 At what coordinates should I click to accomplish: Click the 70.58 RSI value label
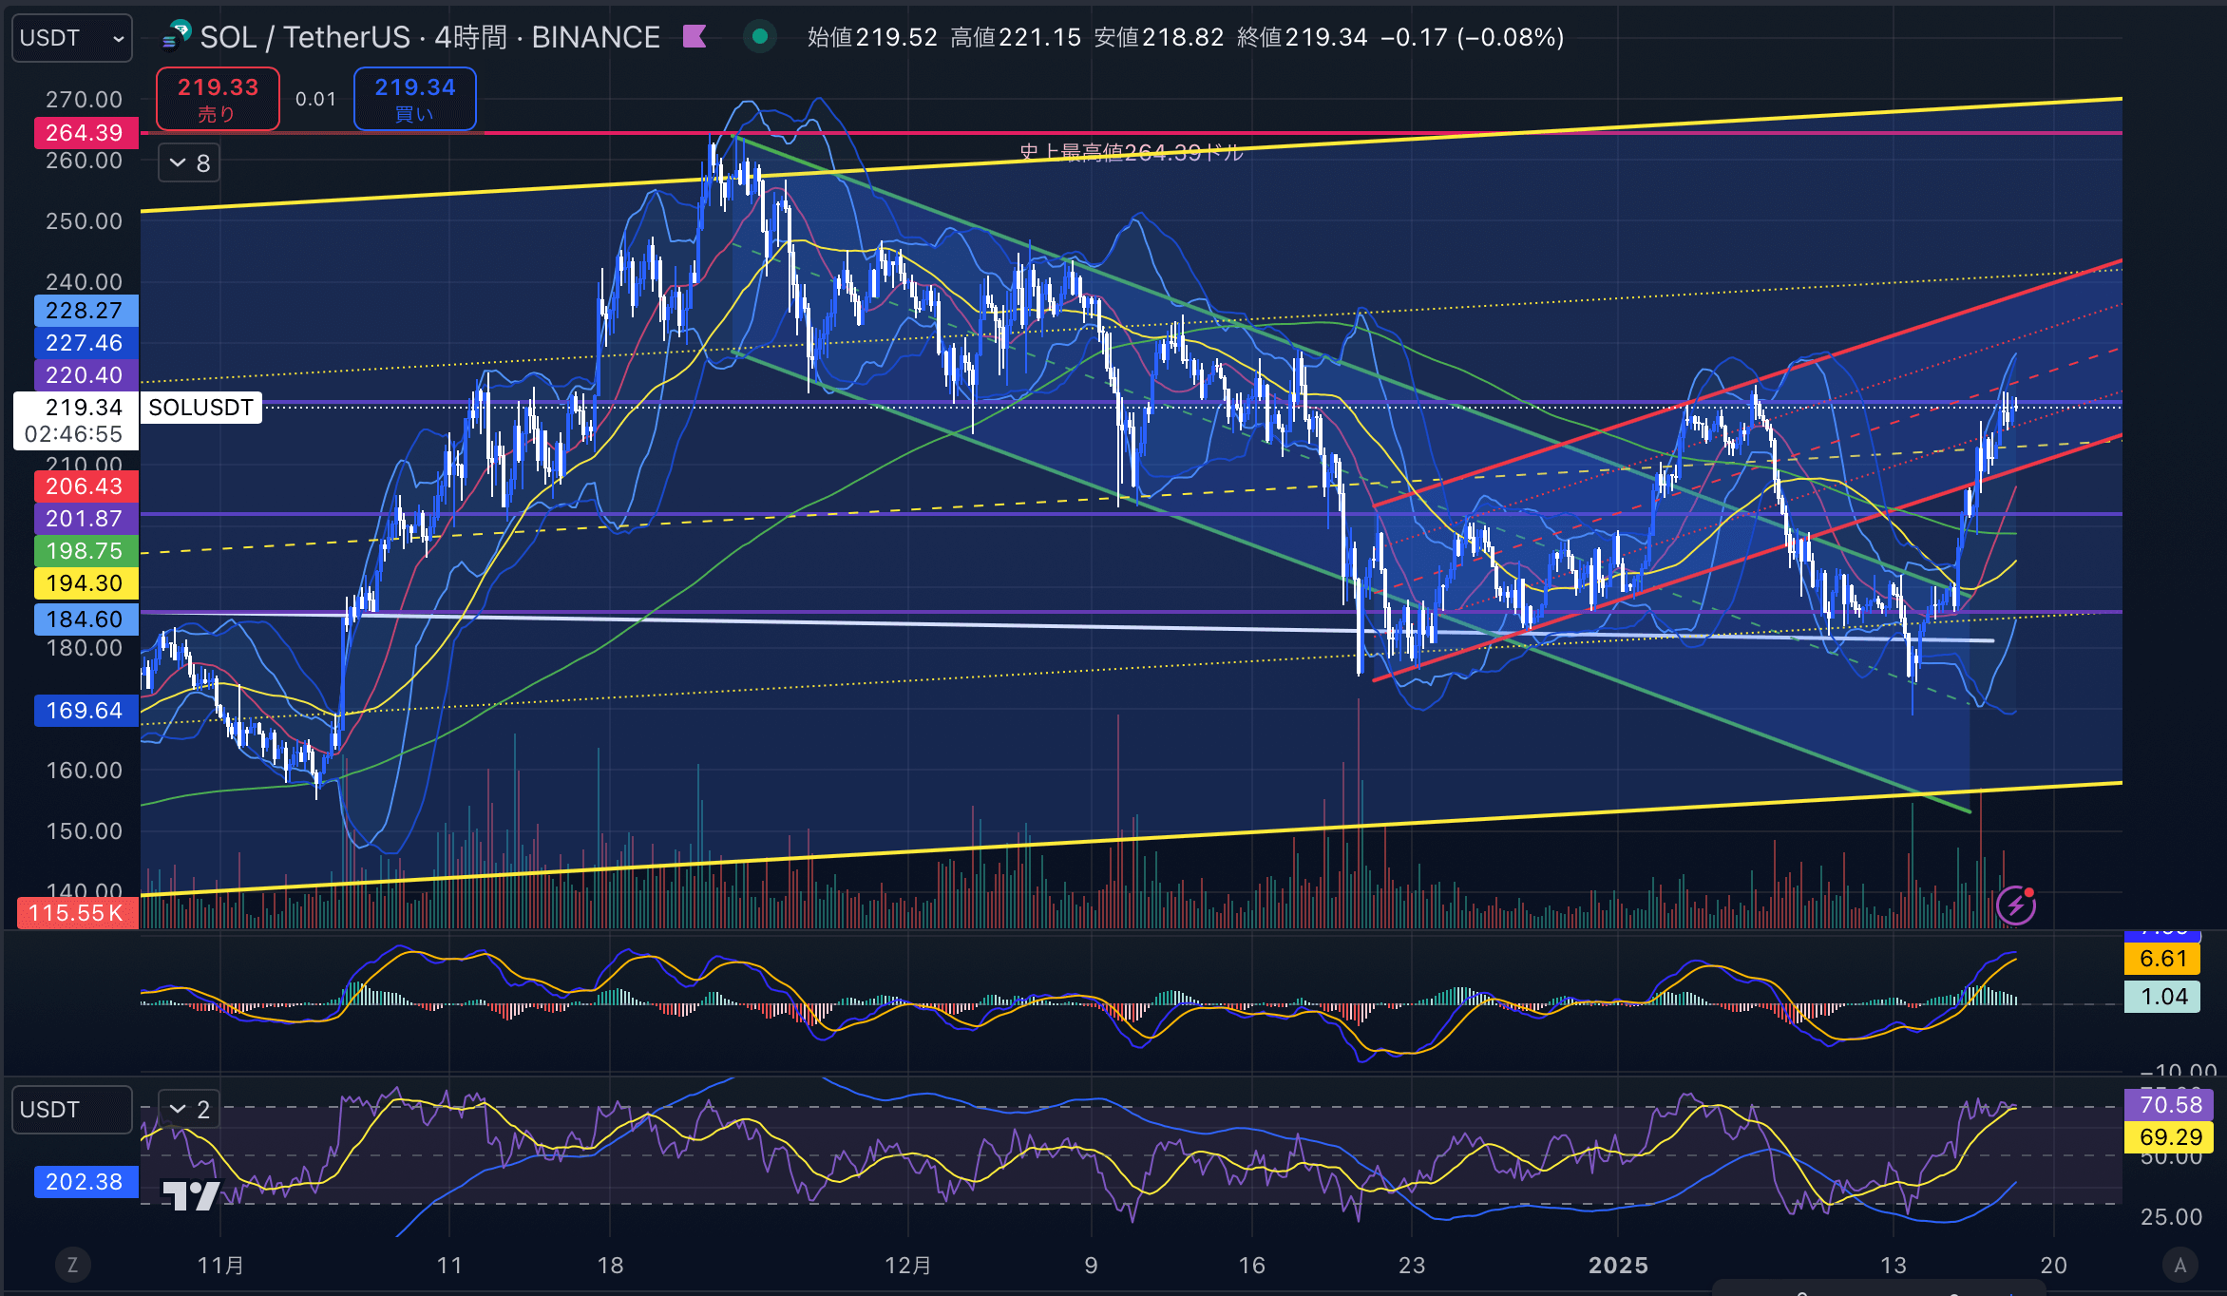[2170, 1105]
